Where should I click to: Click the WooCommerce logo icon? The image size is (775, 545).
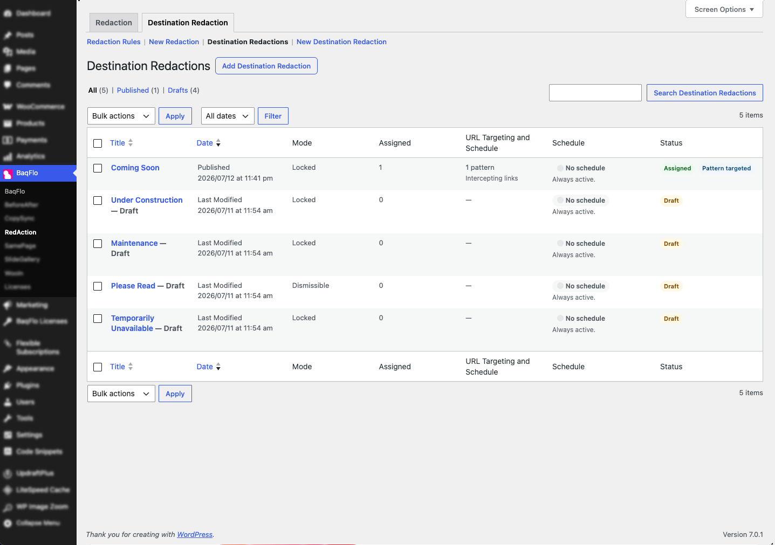[8, 107]
